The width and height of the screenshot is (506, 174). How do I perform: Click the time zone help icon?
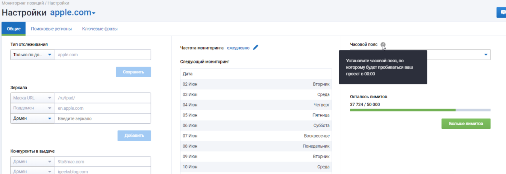click(383, 45)
